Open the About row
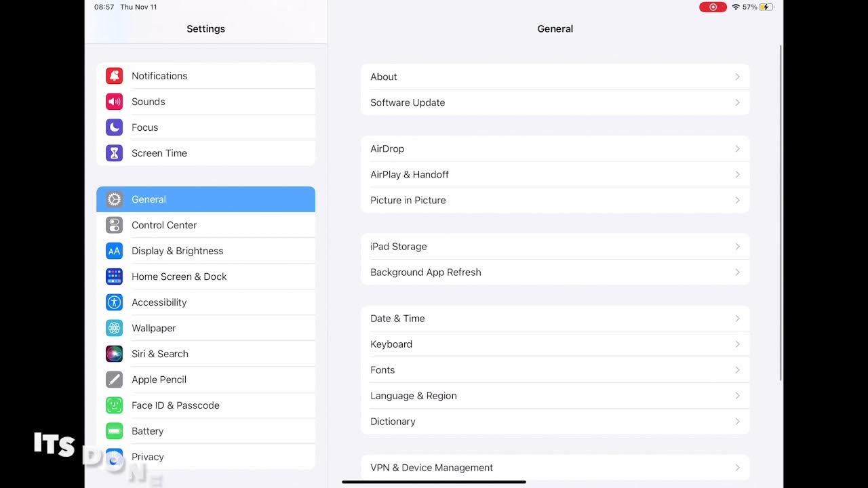Viewport: 868px width, 488px height. tap(555, 77)
